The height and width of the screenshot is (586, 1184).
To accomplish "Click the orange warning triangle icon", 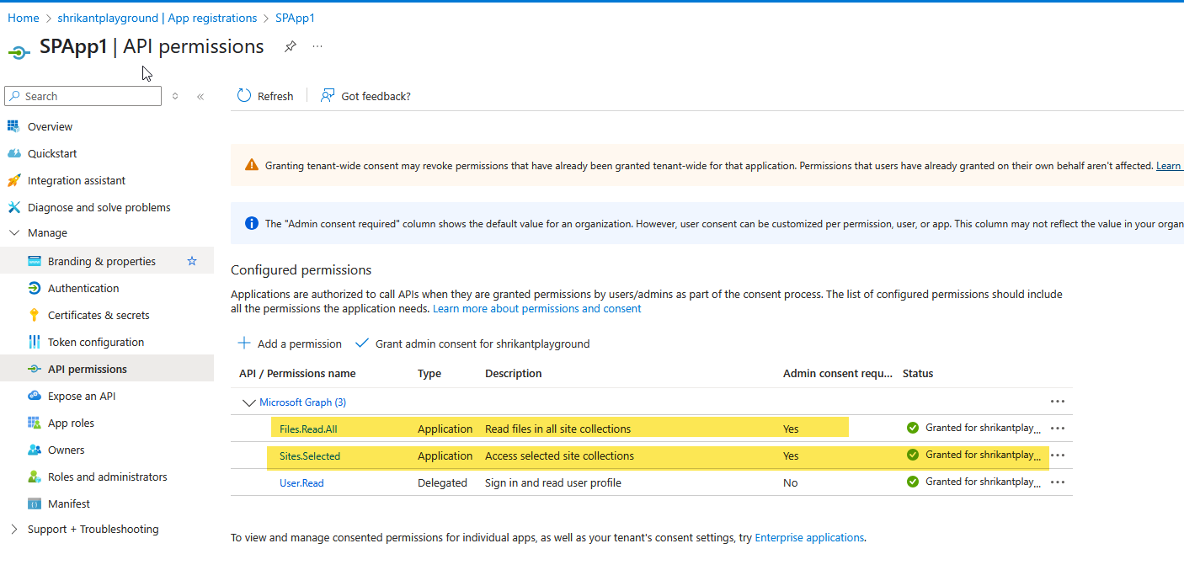I will tap(252, 165).
